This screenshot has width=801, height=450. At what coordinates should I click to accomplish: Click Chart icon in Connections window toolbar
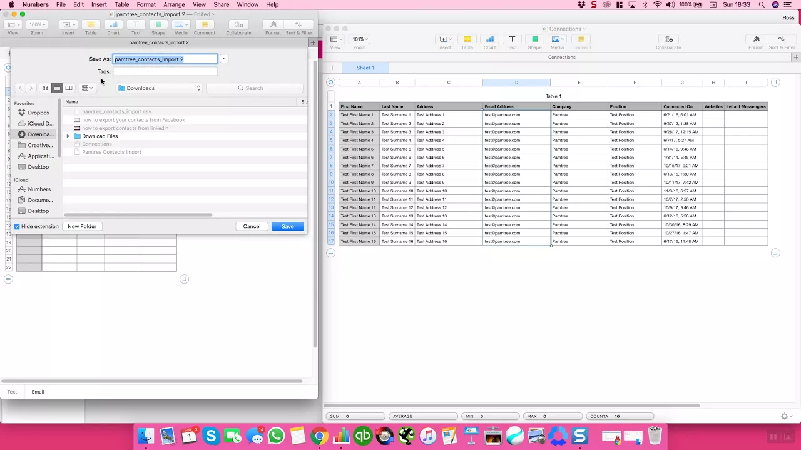pyautogui.click(x=489, y=39)
